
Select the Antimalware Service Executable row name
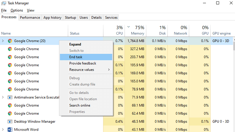point(36,97)
